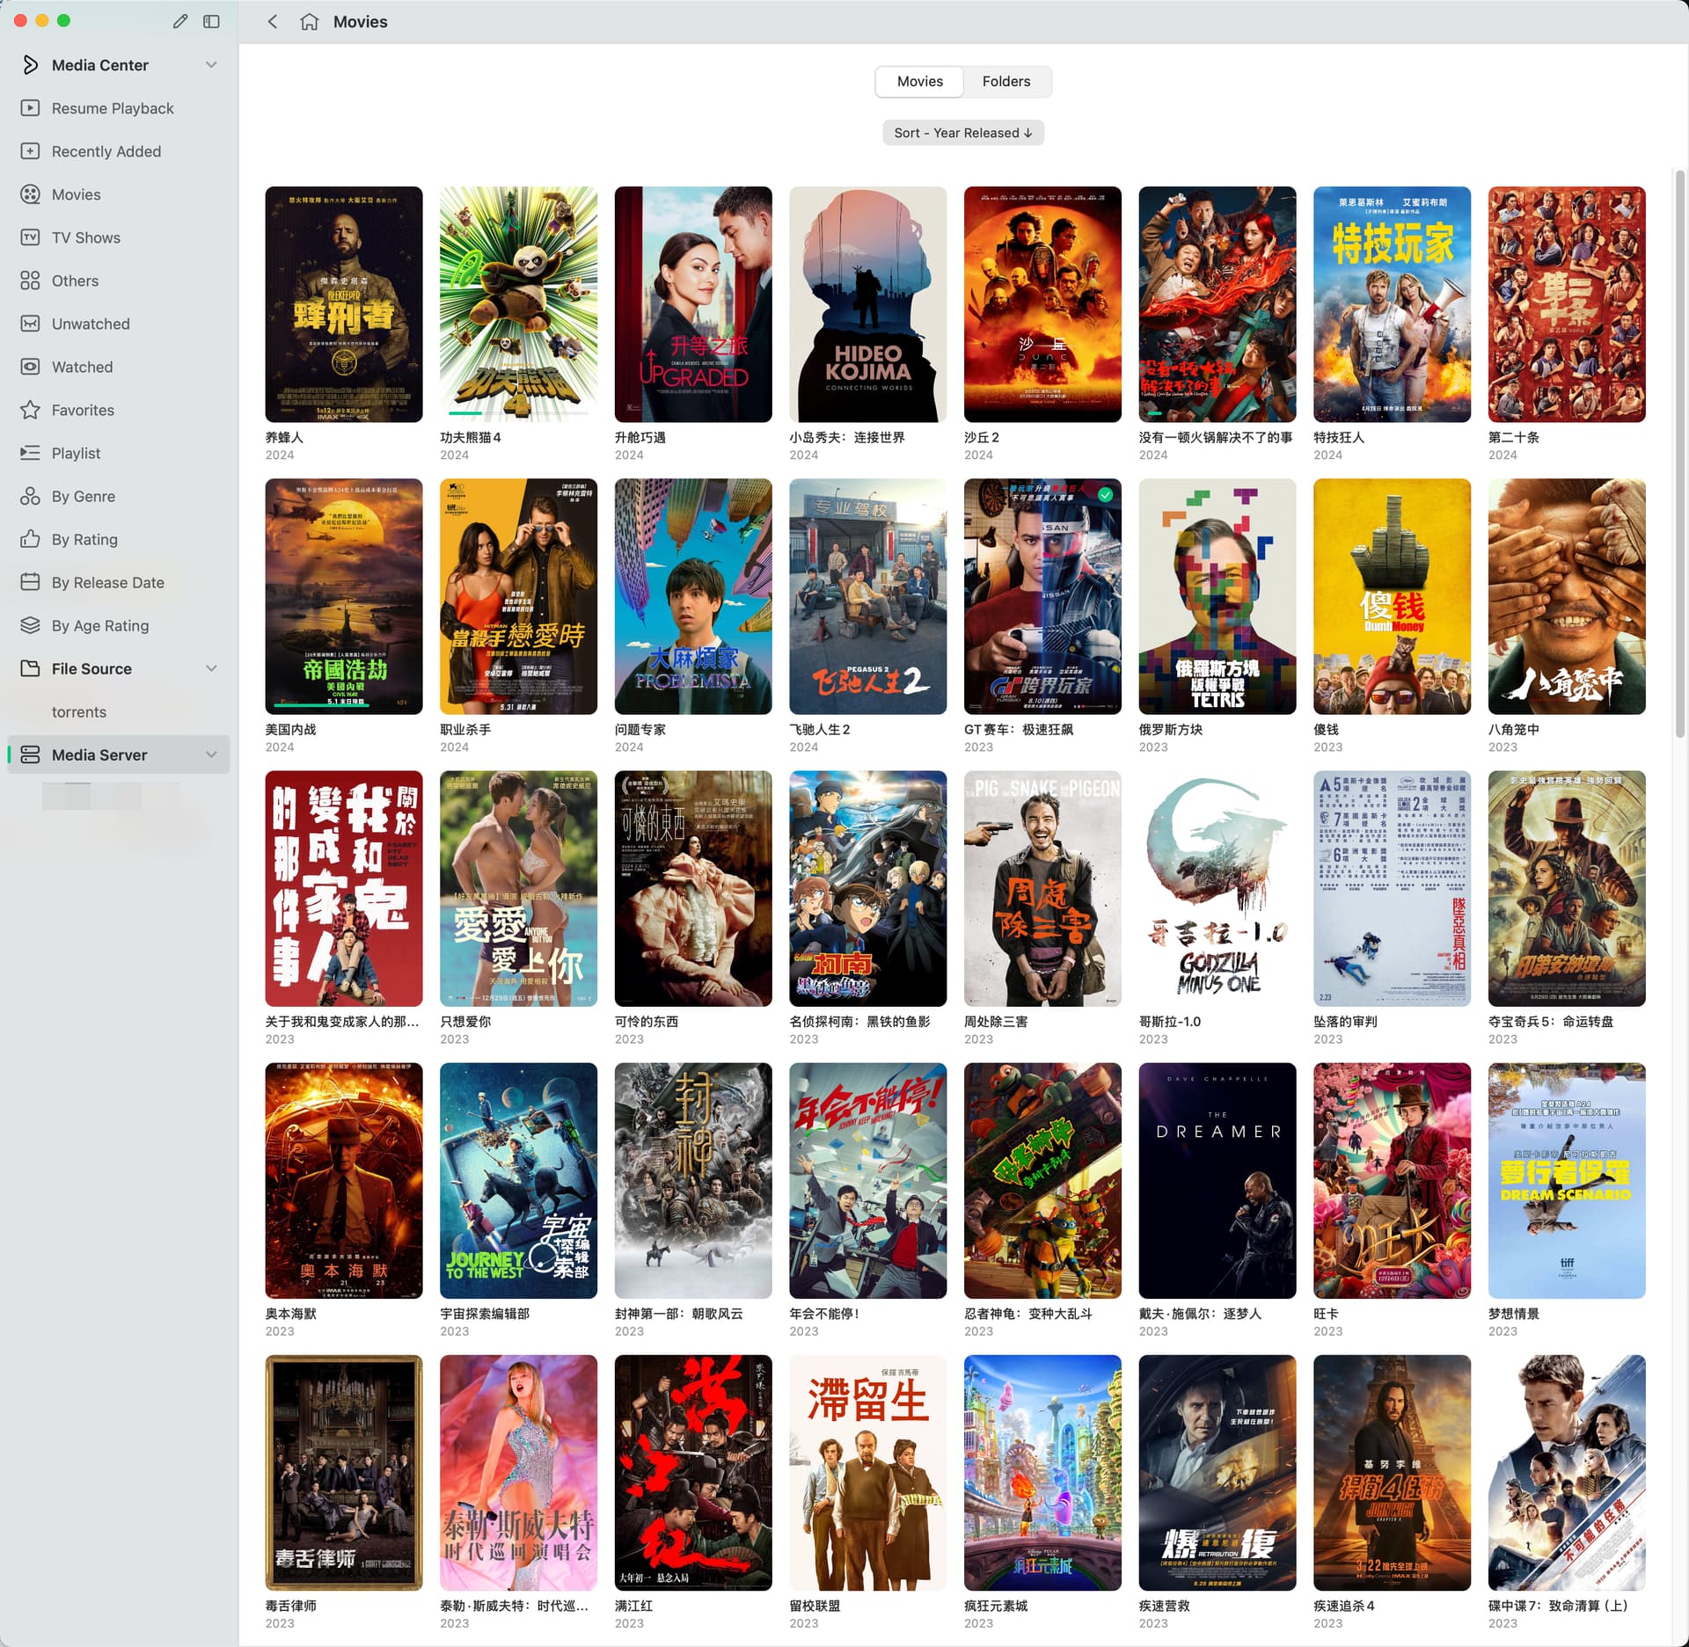The height and width of the screenshot is (1647, 1689).
Task: Open the Sort - Year Released menu
Action: point(962,133)
